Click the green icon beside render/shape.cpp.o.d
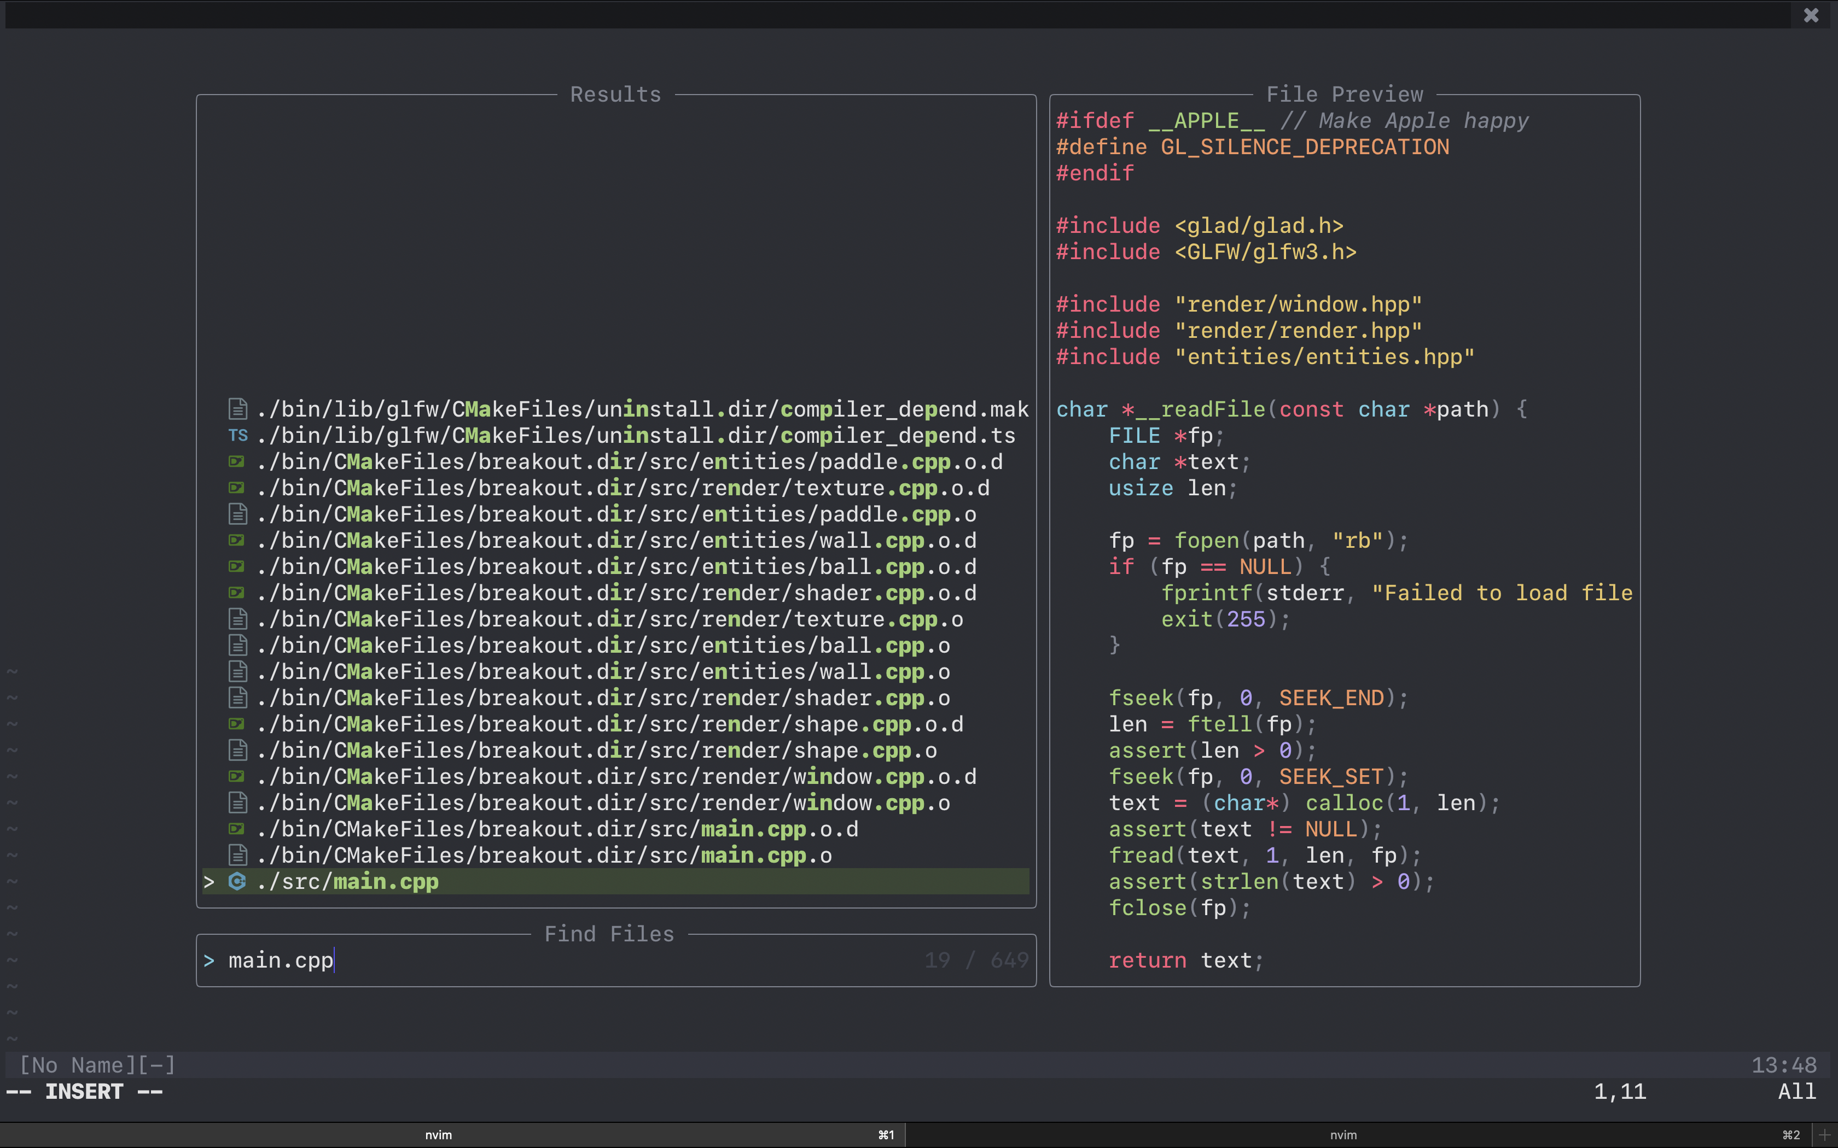1838x1148 pixels. tap(237, 724)
